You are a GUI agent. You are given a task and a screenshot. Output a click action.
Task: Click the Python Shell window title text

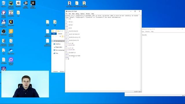(x=72, y=11)
